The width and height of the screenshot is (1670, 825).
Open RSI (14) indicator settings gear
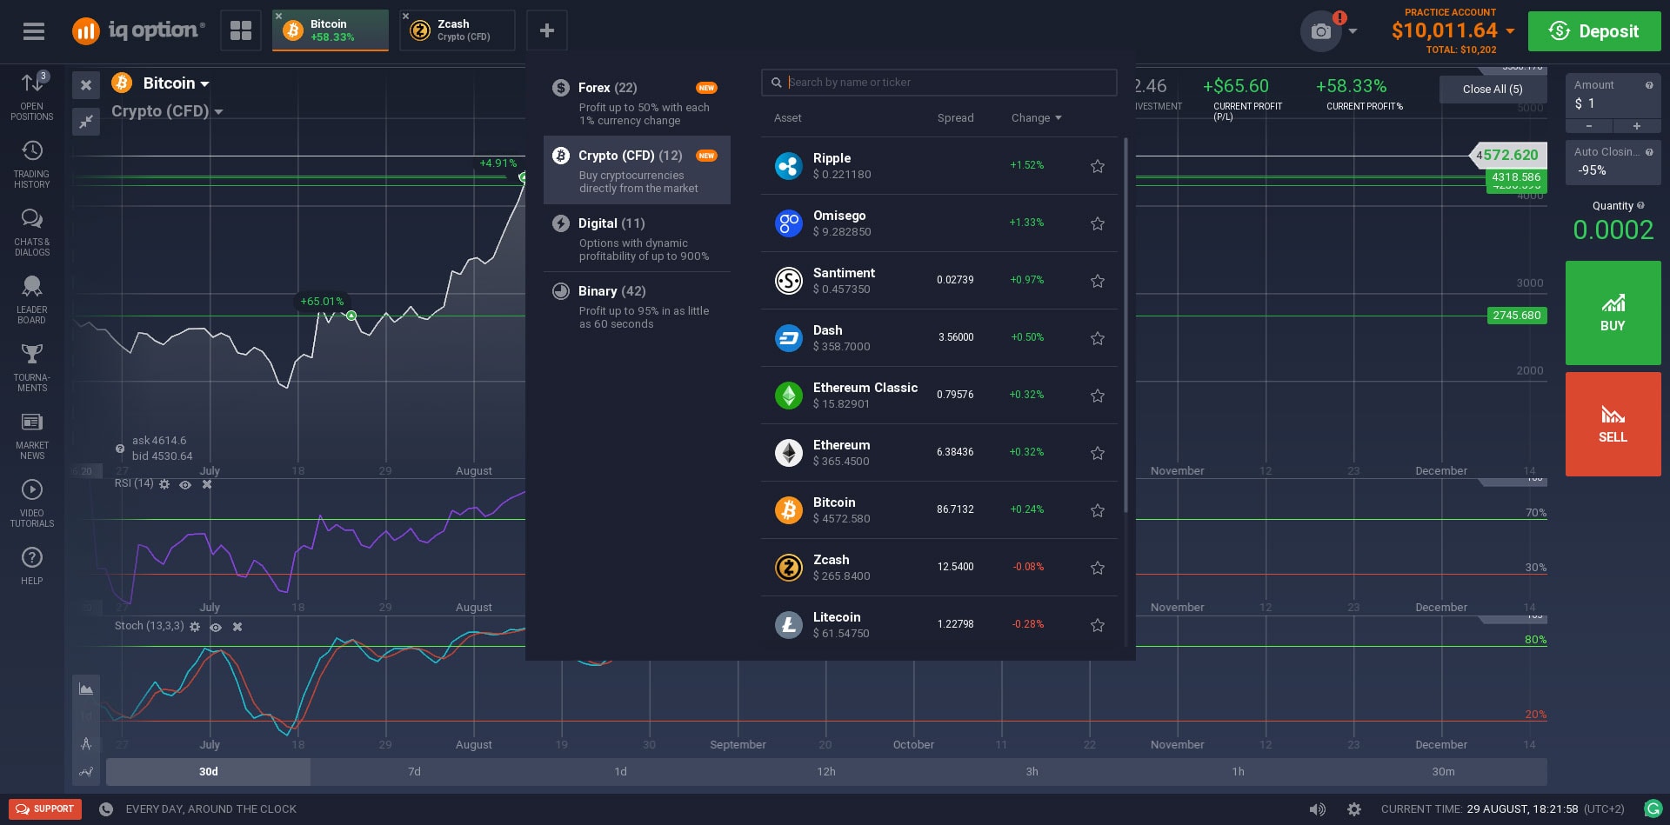click(x=164, y=484)
